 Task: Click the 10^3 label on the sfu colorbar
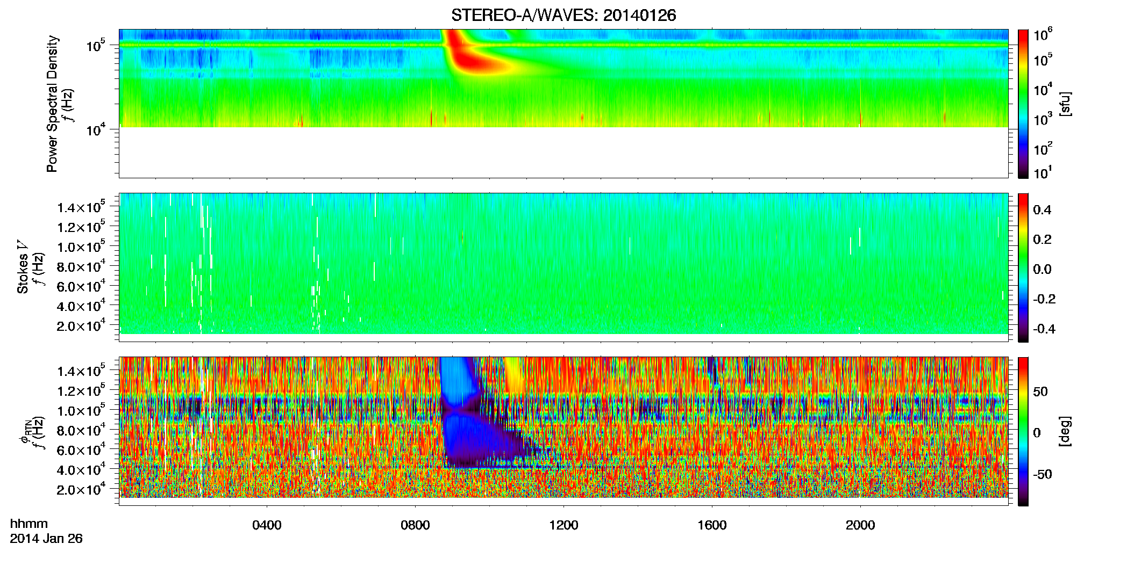[1043, 119]
